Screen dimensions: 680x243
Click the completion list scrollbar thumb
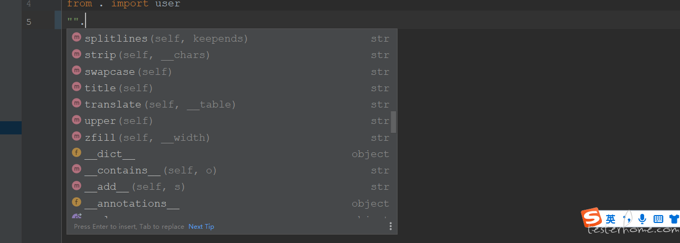click(393, 122)
